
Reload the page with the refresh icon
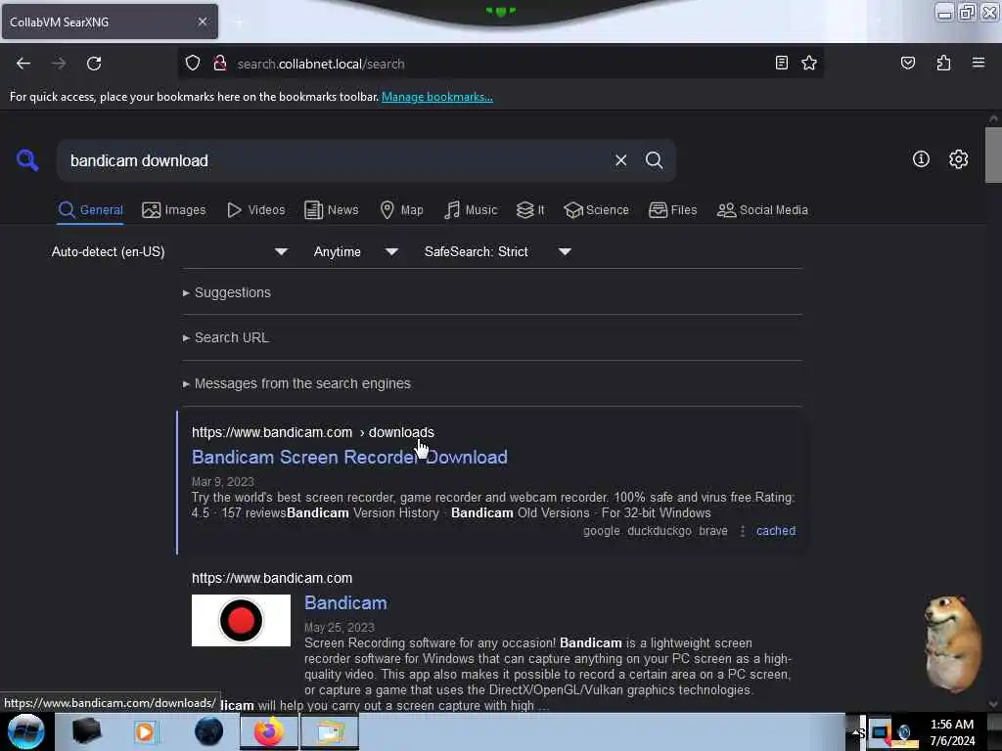94,64
